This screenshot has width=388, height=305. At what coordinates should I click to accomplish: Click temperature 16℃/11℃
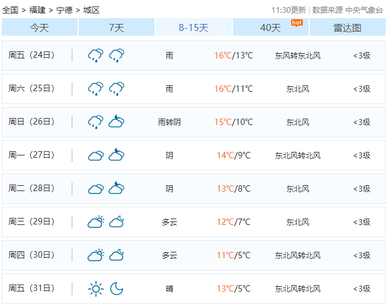233,88
